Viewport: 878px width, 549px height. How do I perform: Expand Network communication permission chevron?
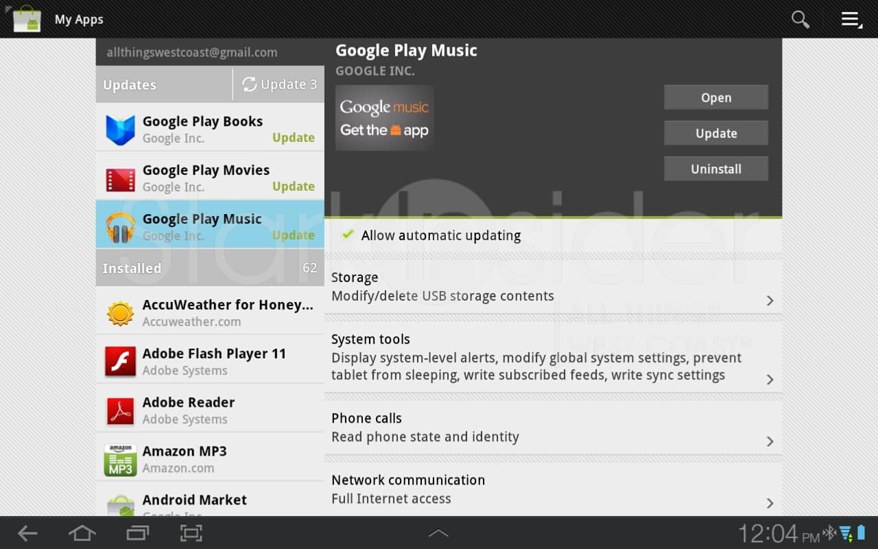pos(770,503)
